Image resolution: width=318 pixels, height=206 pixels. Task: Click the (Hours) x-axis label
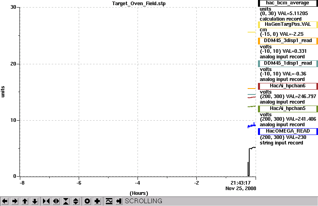(x=139, y=193)
